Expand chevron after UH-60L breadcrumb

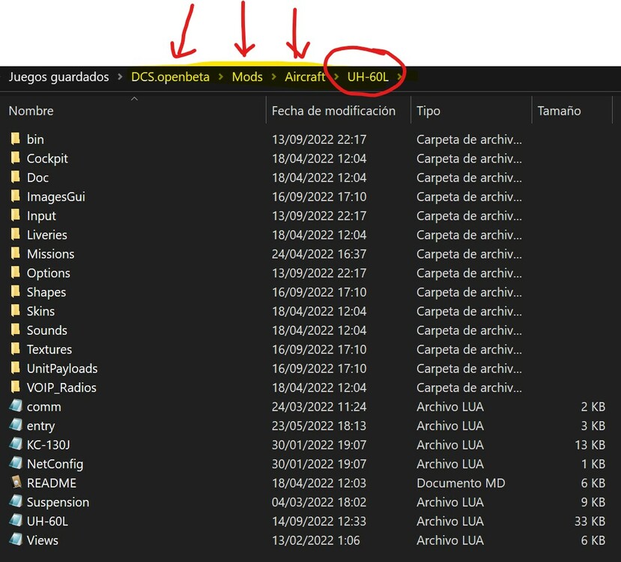click(x=399, y=77)
